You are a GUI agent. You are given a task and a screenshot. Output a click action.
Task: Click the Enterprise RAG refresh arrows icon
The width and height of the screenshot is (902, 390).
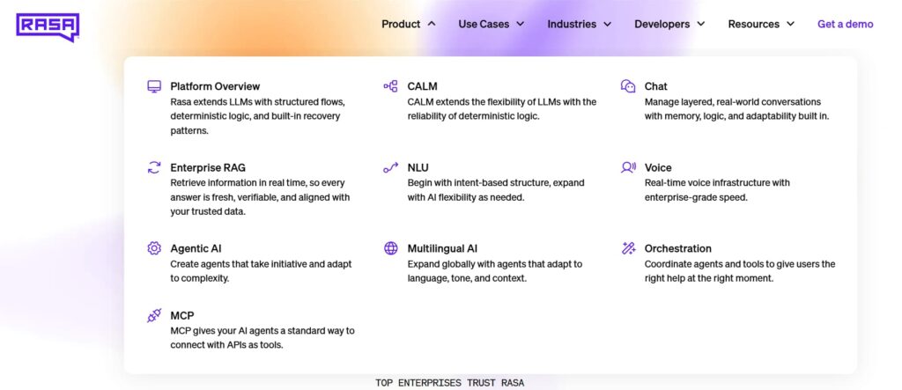coord(154,167)
